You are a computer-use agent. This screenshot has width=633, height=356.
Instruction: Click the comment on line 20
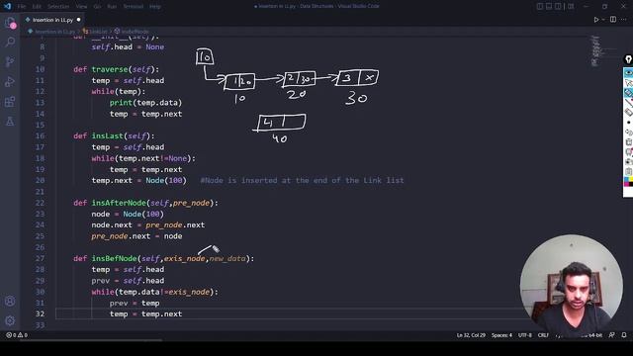302,180
